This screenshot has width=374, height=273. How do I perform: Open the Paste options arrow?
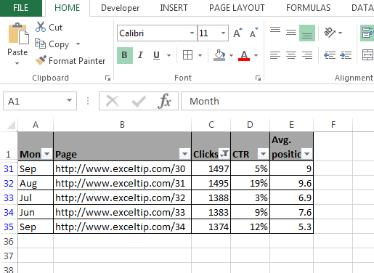17,63
